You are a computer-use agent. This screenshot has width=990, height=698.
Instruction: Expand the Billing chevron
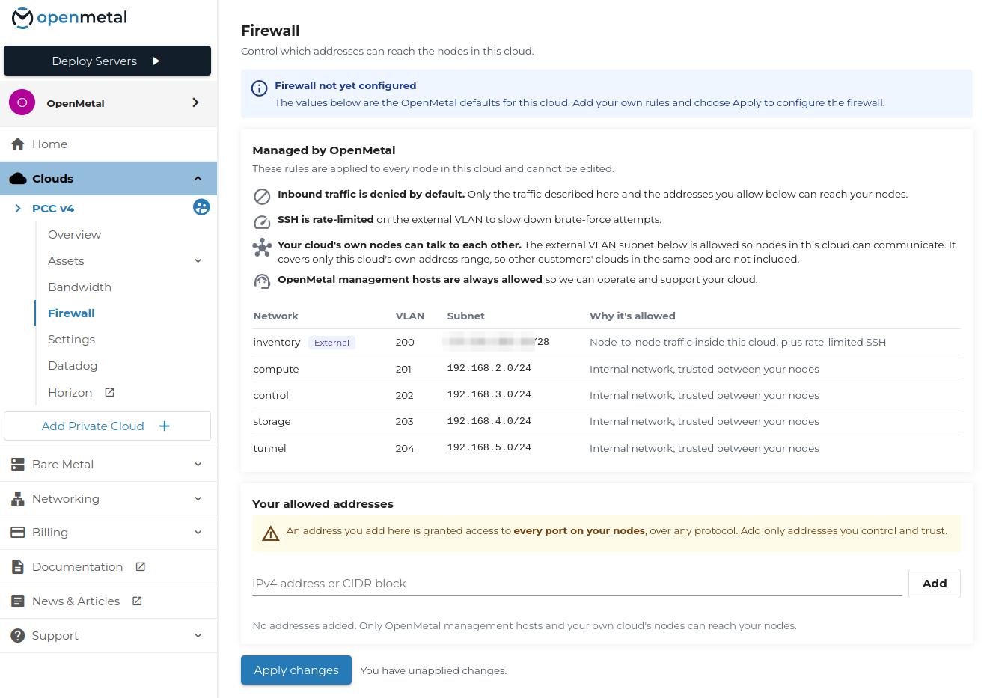(x=198, y=533)
